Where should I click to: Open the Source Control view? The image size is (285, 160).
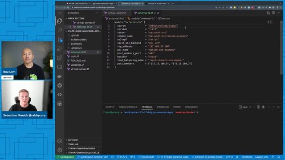coord(60,39)
